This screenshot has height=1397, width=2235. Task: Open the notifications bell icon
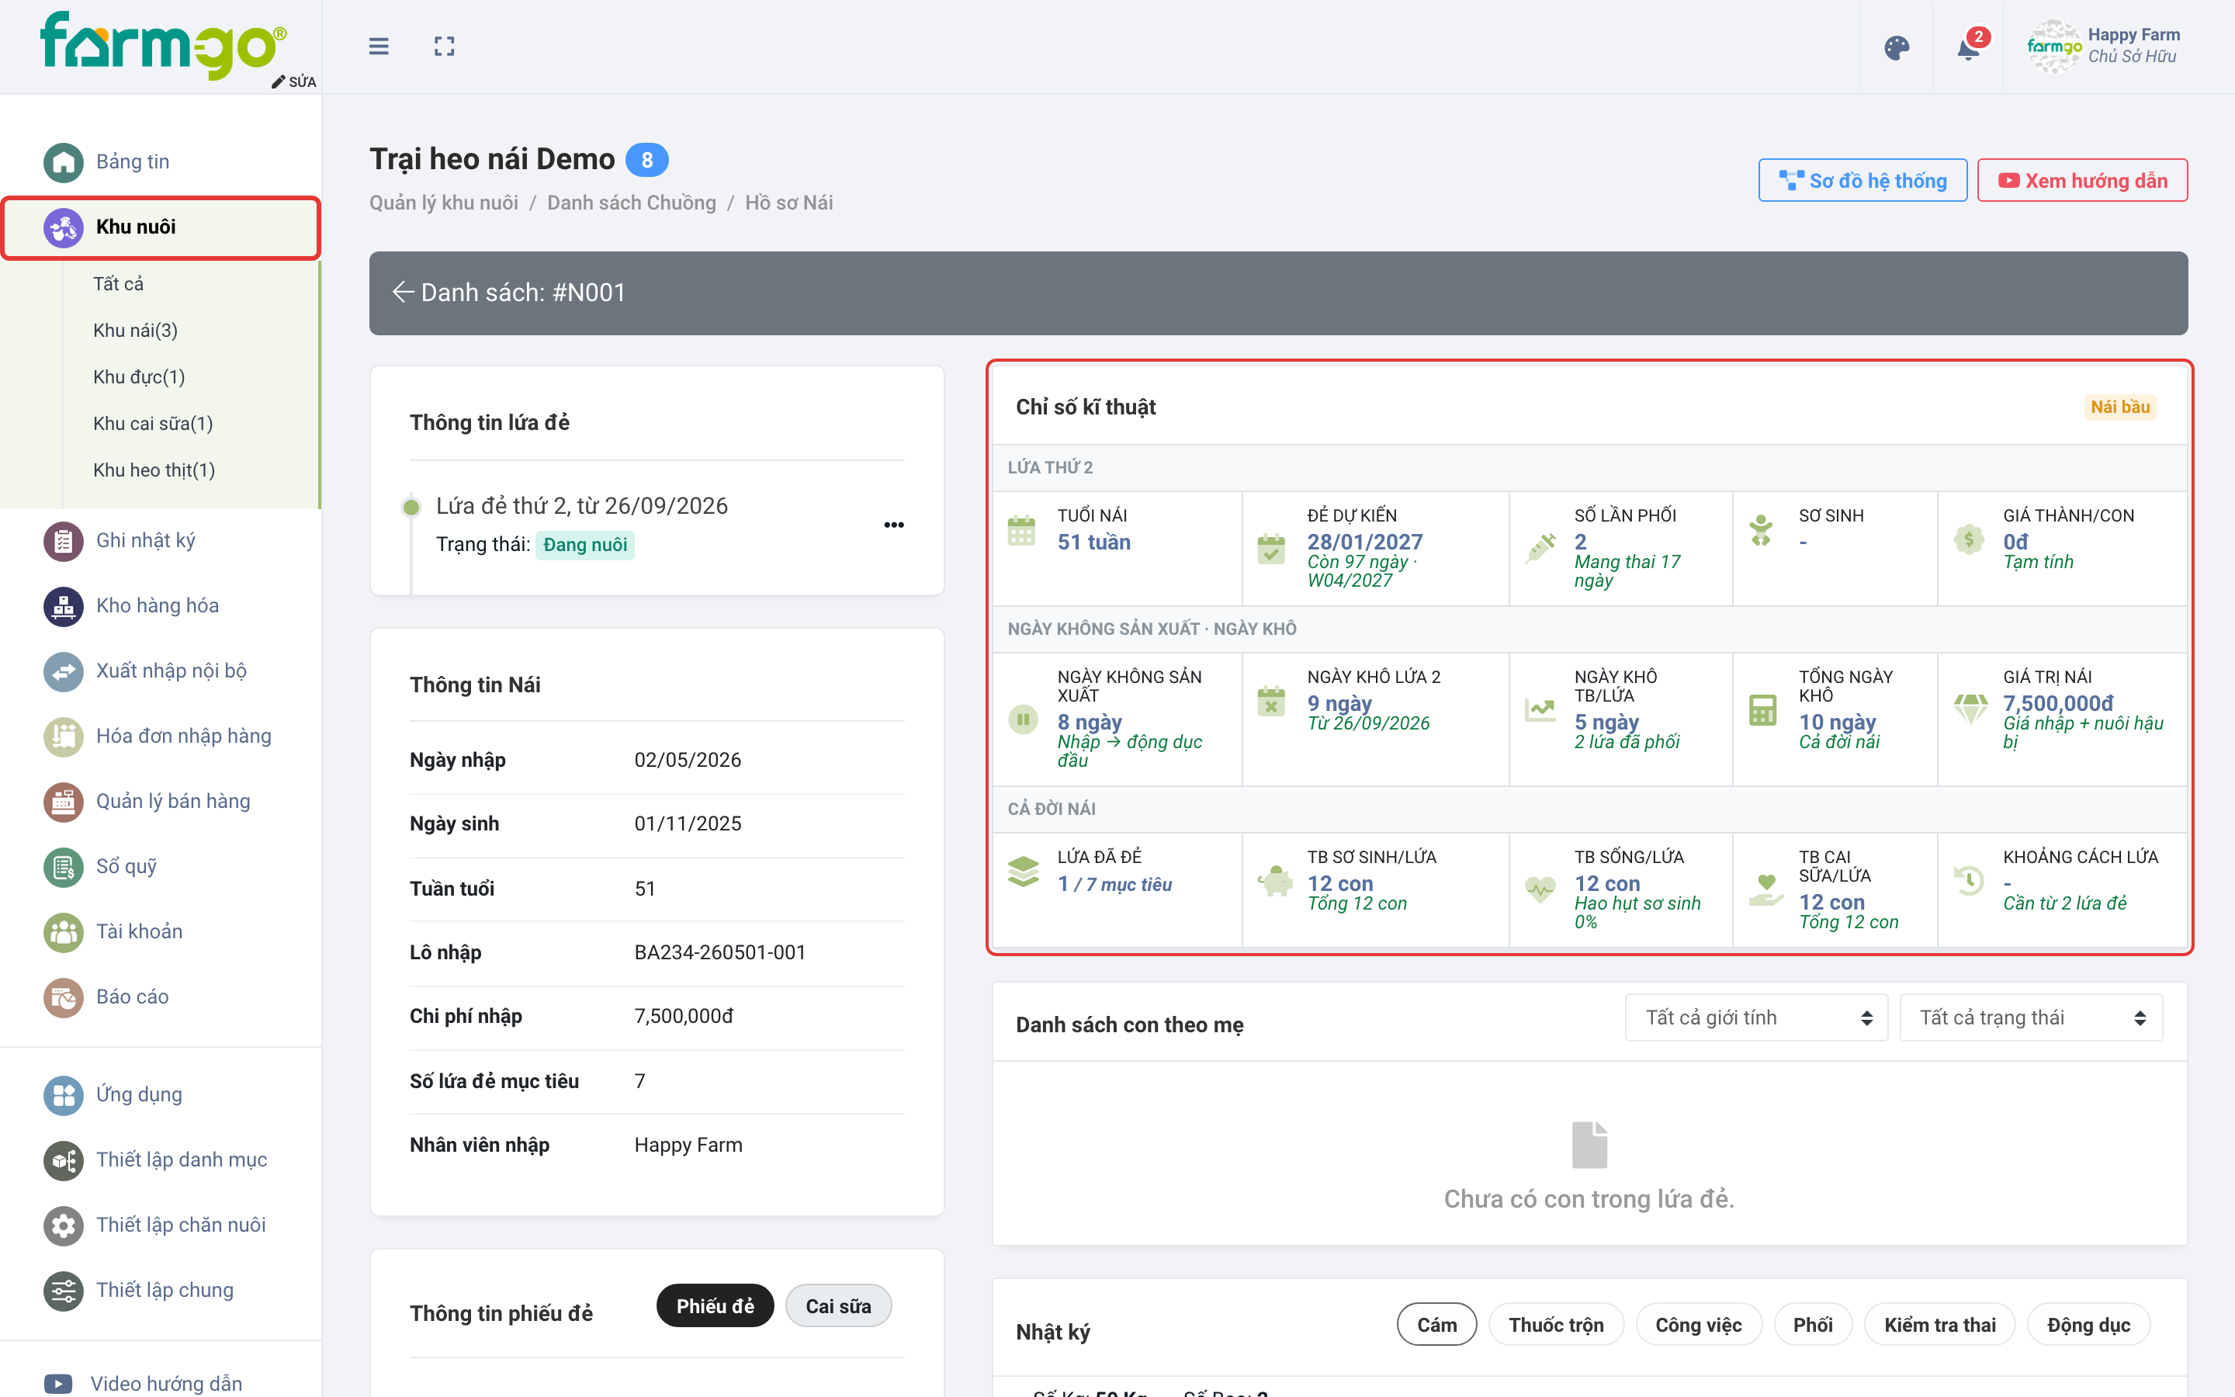(1968, 48)
